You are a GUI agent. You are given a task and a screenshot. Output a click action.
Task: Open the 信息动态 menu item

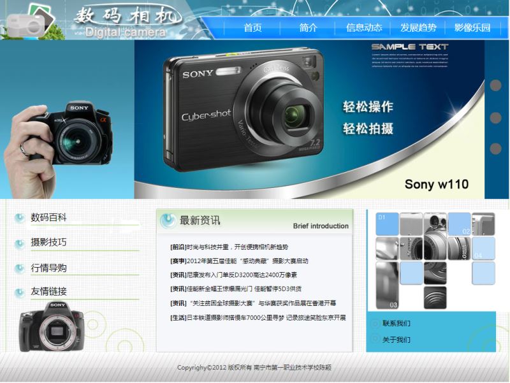[363, 27]
